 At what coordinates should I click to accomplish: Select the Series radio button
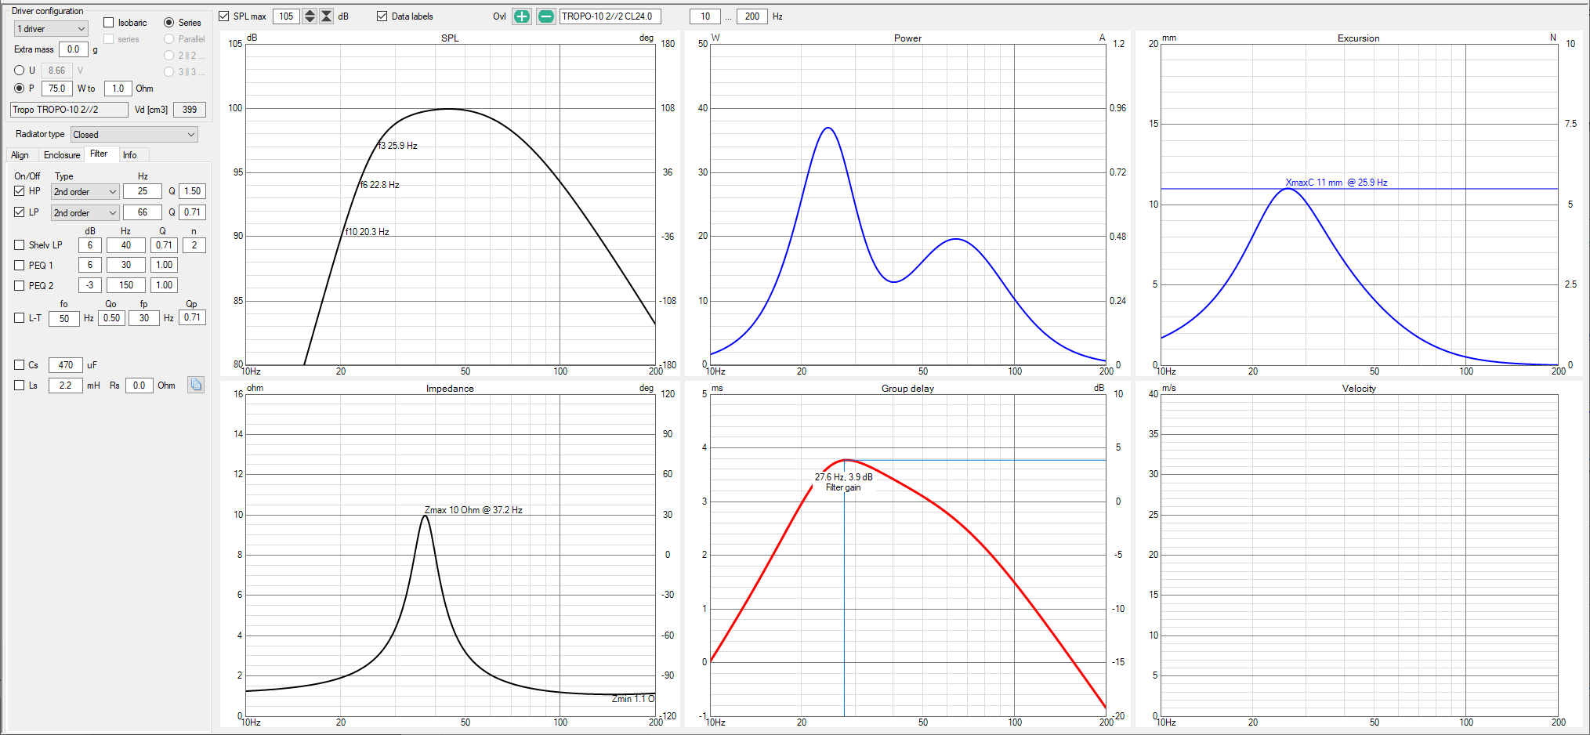168,23
